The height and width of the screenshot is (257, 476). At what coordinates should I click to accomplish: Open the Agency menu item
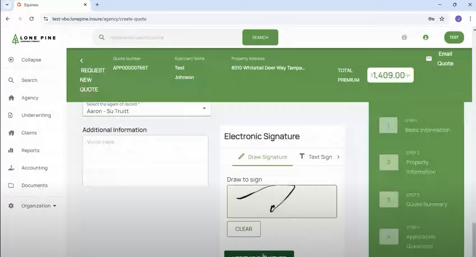[29, 98]
